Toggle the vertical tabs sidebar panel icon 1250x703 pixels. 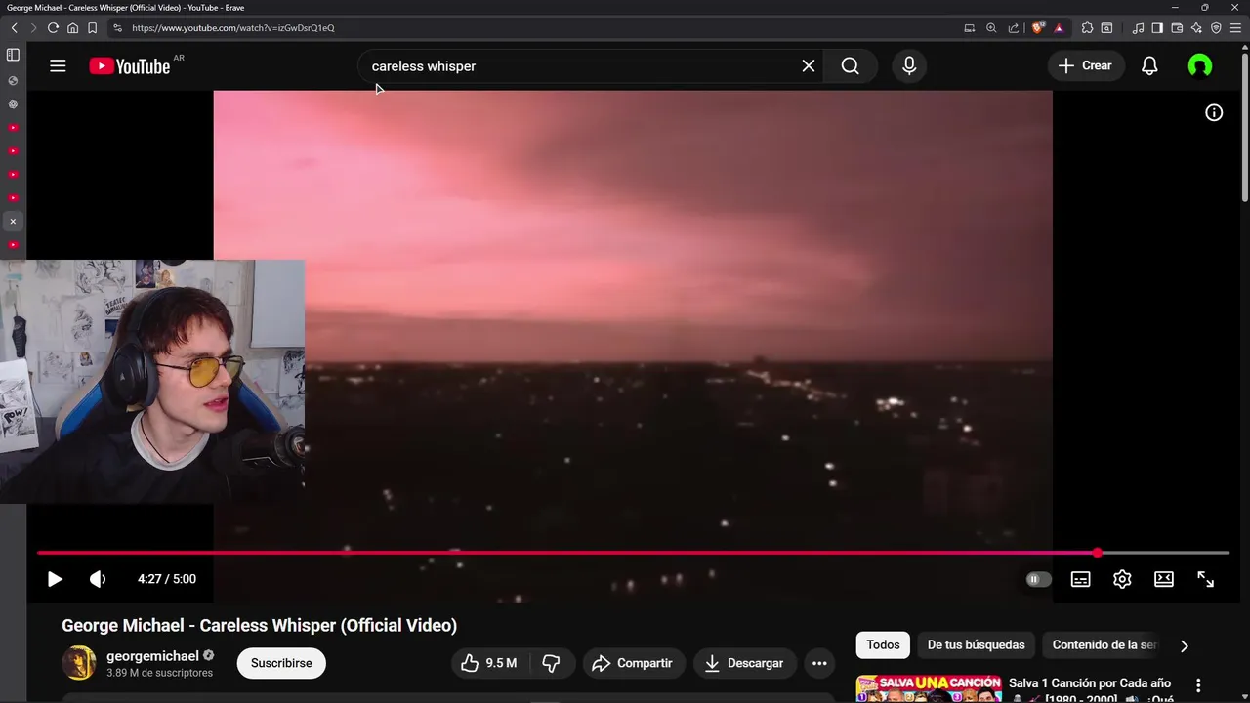click(13, 55)
